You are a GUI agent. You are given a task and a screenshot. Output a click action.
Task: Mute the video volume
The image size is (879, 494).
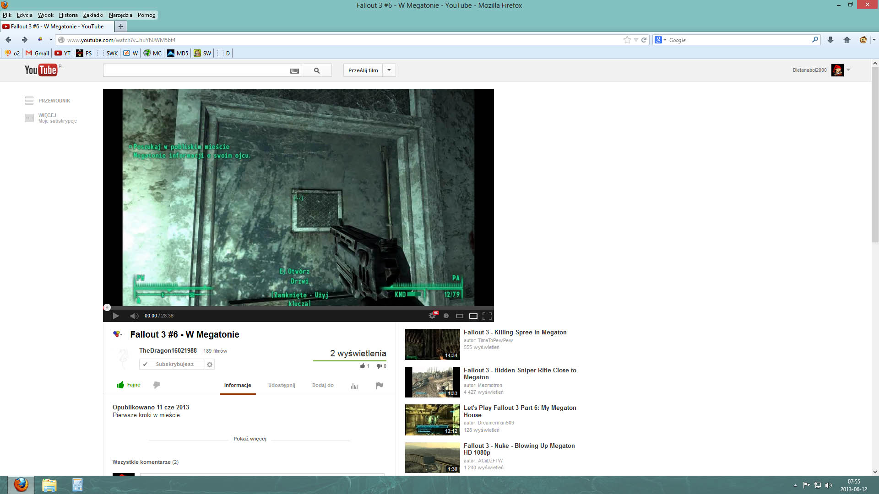pos(134,316)
